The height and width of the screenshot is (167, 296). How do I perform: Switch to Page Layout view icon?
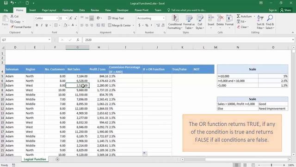click(245, 165)
